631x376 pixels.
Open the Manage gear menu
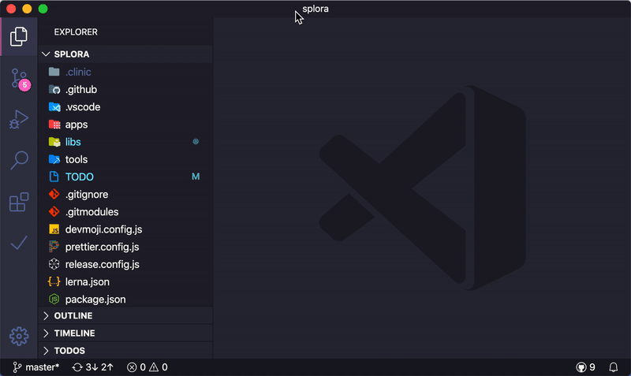tap(18, 336)
